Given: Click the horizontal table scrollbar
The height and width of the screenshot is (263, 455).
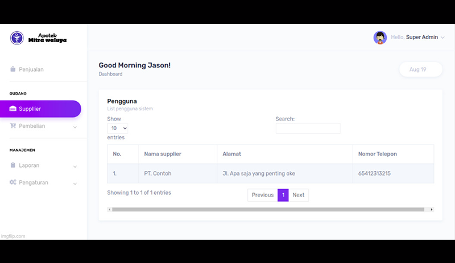Looking at the screenshot, I should (267, 210).
